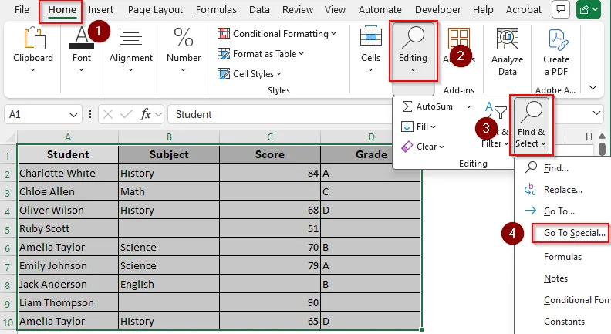Select the cell containing Charlotte White

point(68,173)
